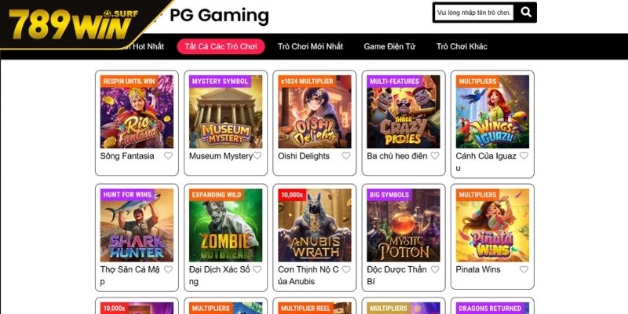Image resolution: width=628 pixels, height=314 pixels.
Task: Click heart beside Cơn Thịnh Nộ Của Anubis
Action: [346, 269]
